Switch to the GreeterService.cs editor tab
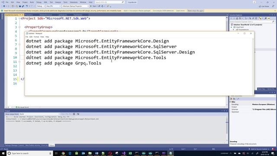Image resolution: width=277 pixels, height=156 pixels. pyautogui.click(x=46, y=15)
